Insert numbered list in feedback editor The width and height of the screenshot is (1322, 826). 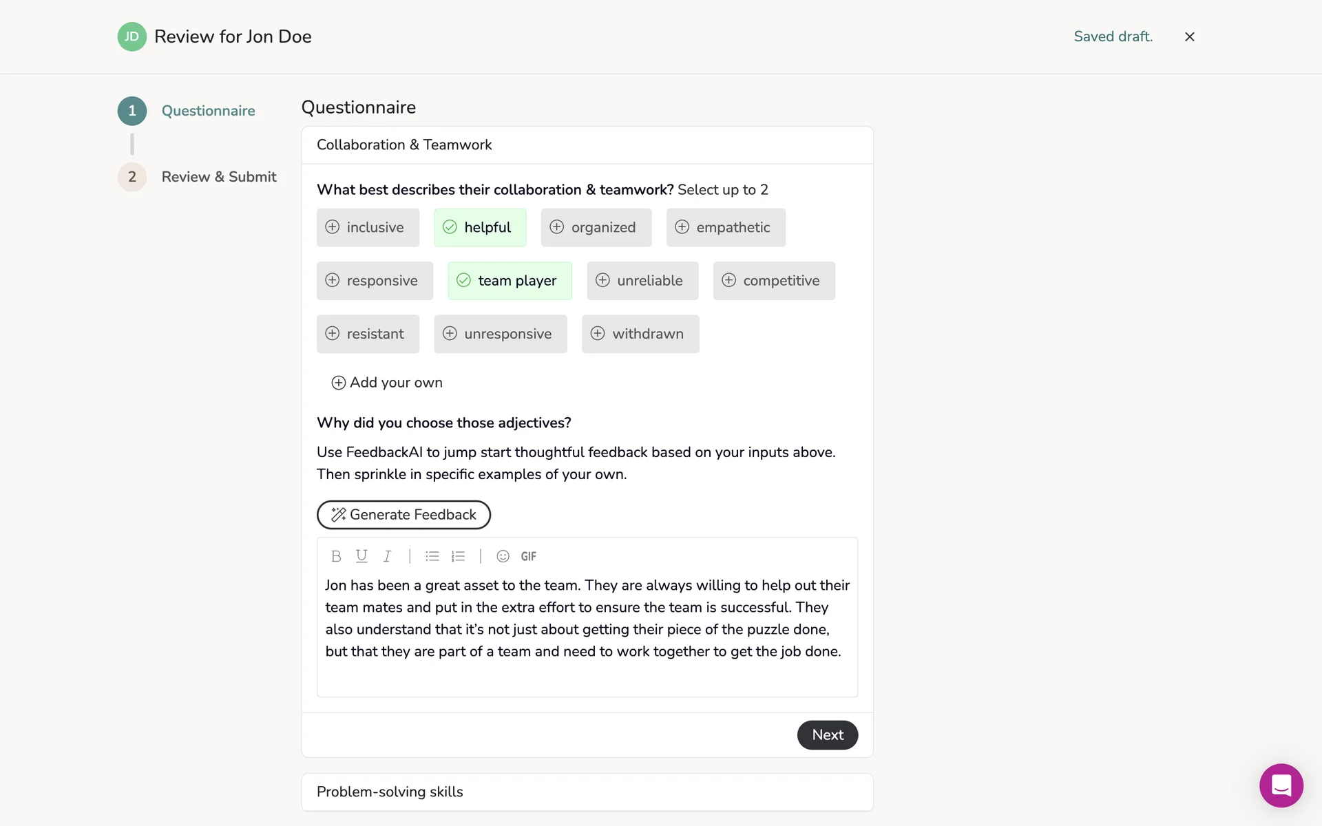(458, 556)
